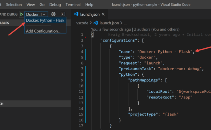The width and height of the screenshot is (211, 130).
Task: Open the View menu
Action: (x=31, y=5)
